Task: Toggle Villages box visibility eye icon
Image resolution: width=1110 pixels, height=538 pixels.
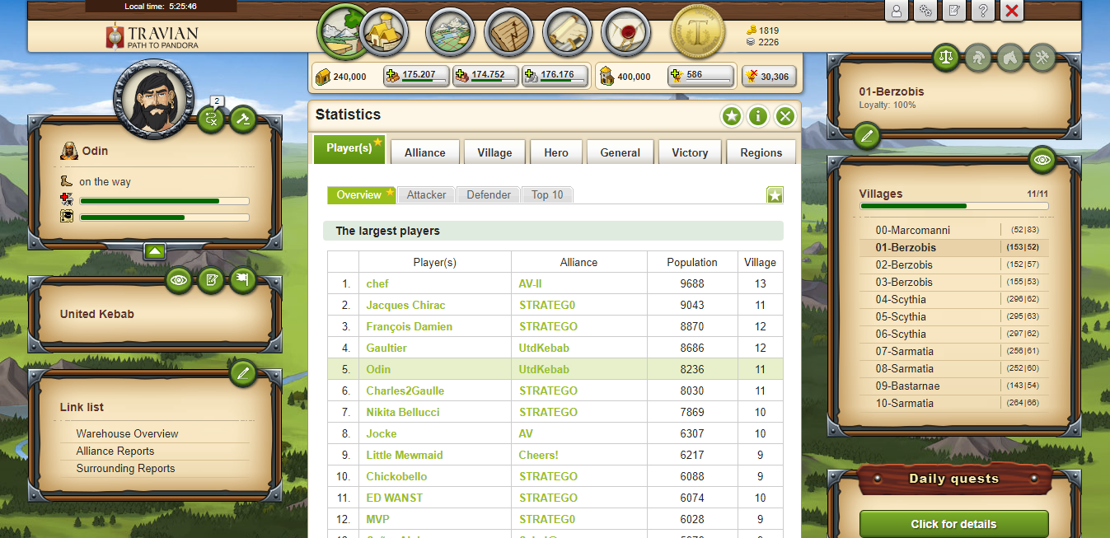Action: click(1042, 159)
